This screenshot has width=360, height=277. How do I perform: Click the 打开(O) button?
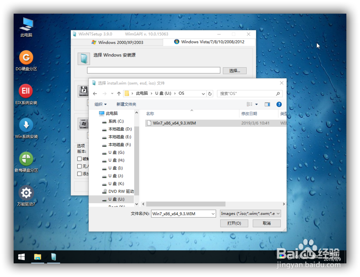234,223
